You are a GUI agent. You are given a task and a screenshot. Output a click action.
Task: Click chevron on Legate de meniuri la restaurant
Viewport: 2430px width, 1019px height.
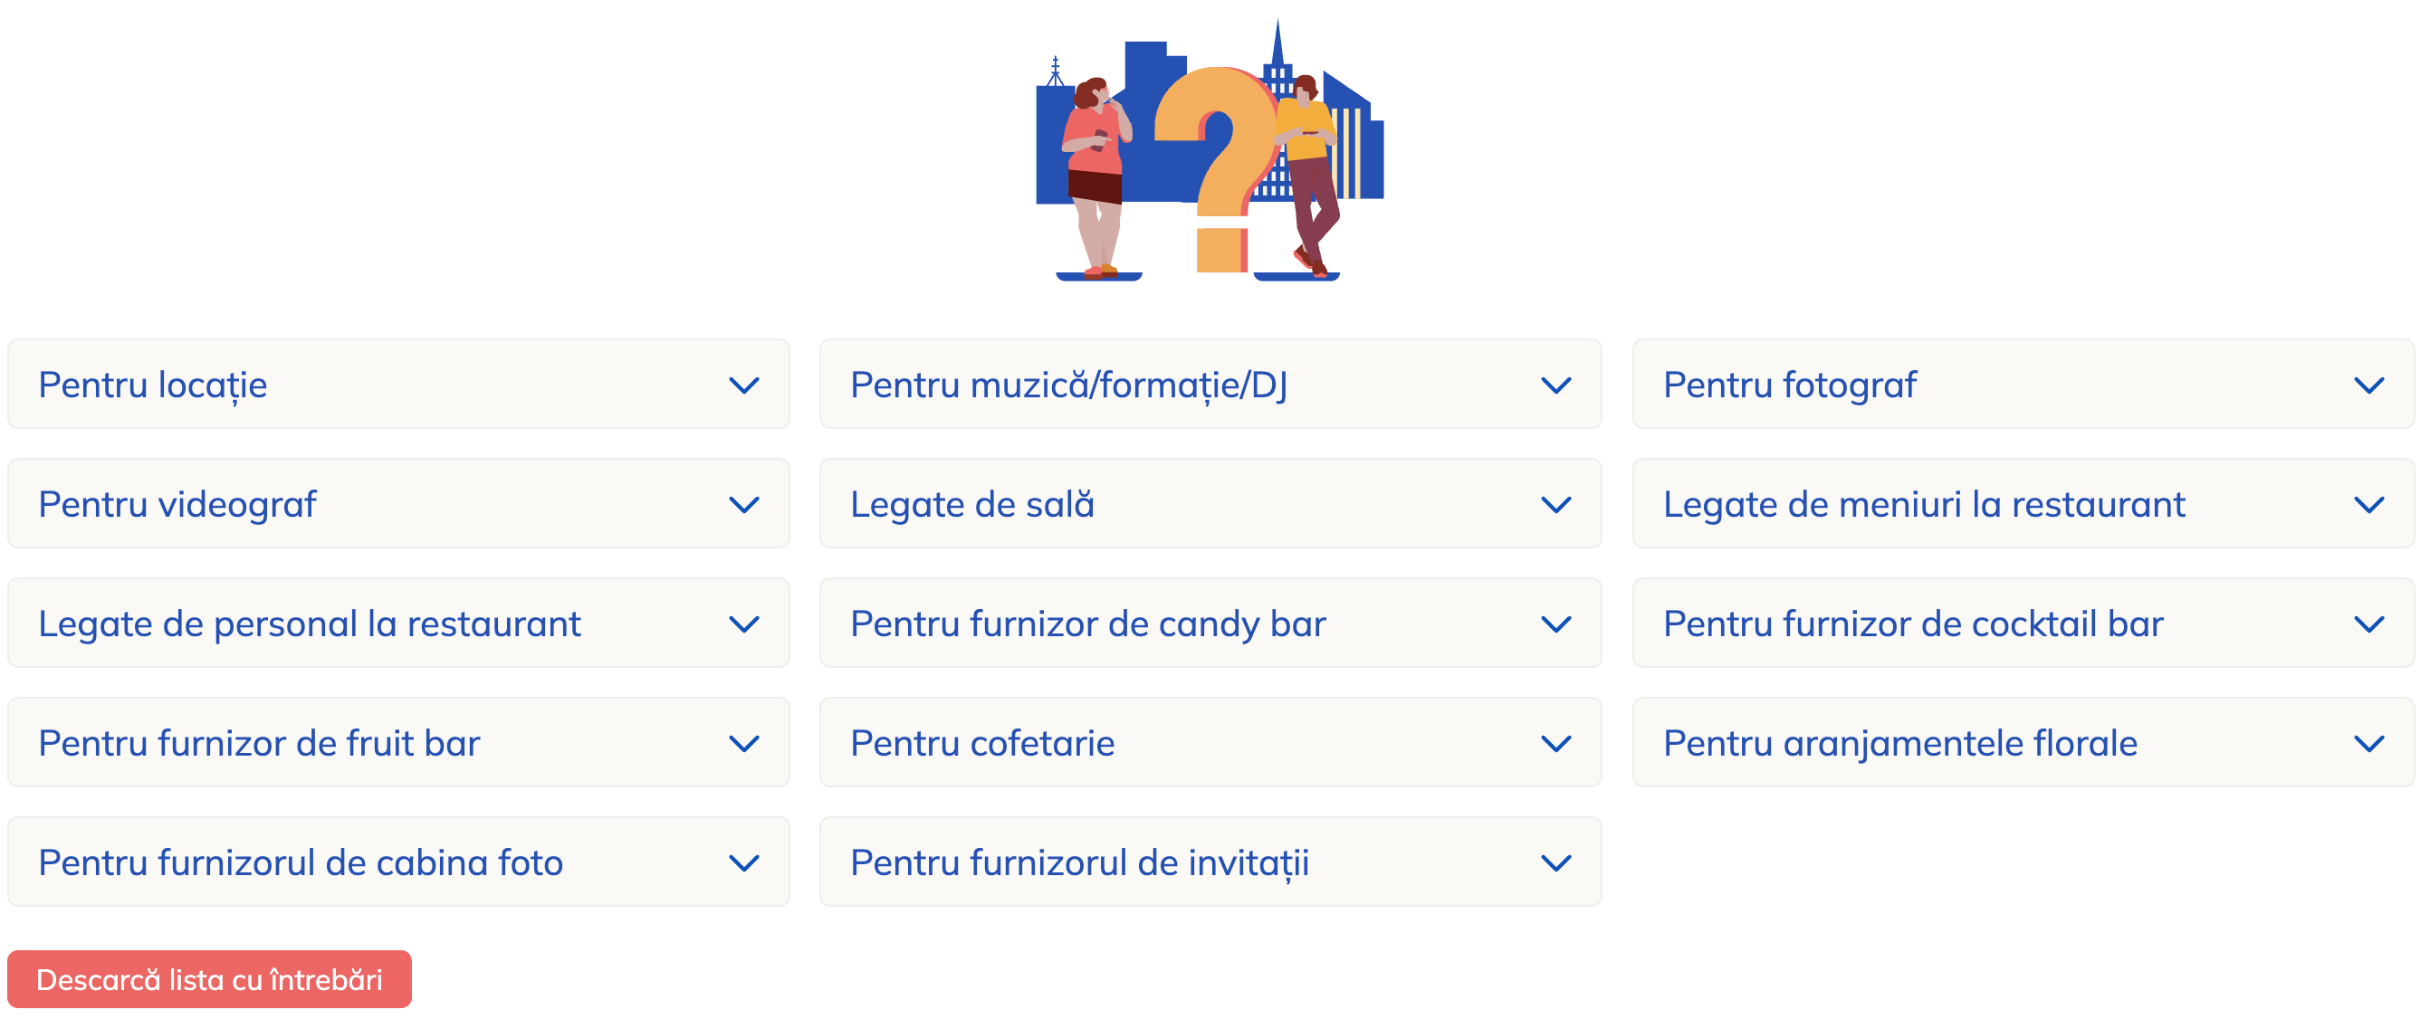click(x=2368, y=505)
